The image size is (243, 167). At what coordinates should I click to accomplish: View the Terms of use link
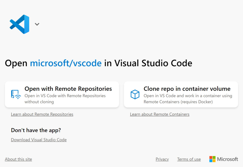pos(189,159)
